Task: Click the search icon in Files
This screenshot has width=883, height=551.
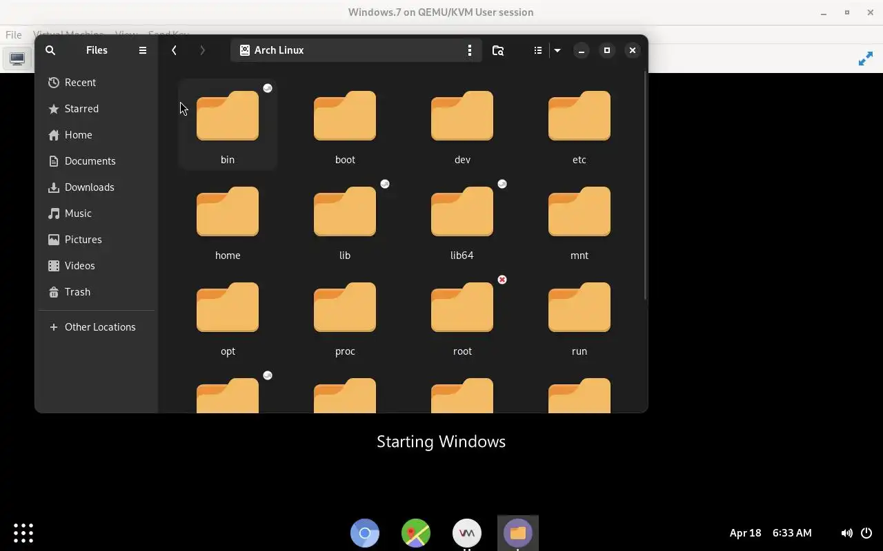Action: click(x=50, y=50)
